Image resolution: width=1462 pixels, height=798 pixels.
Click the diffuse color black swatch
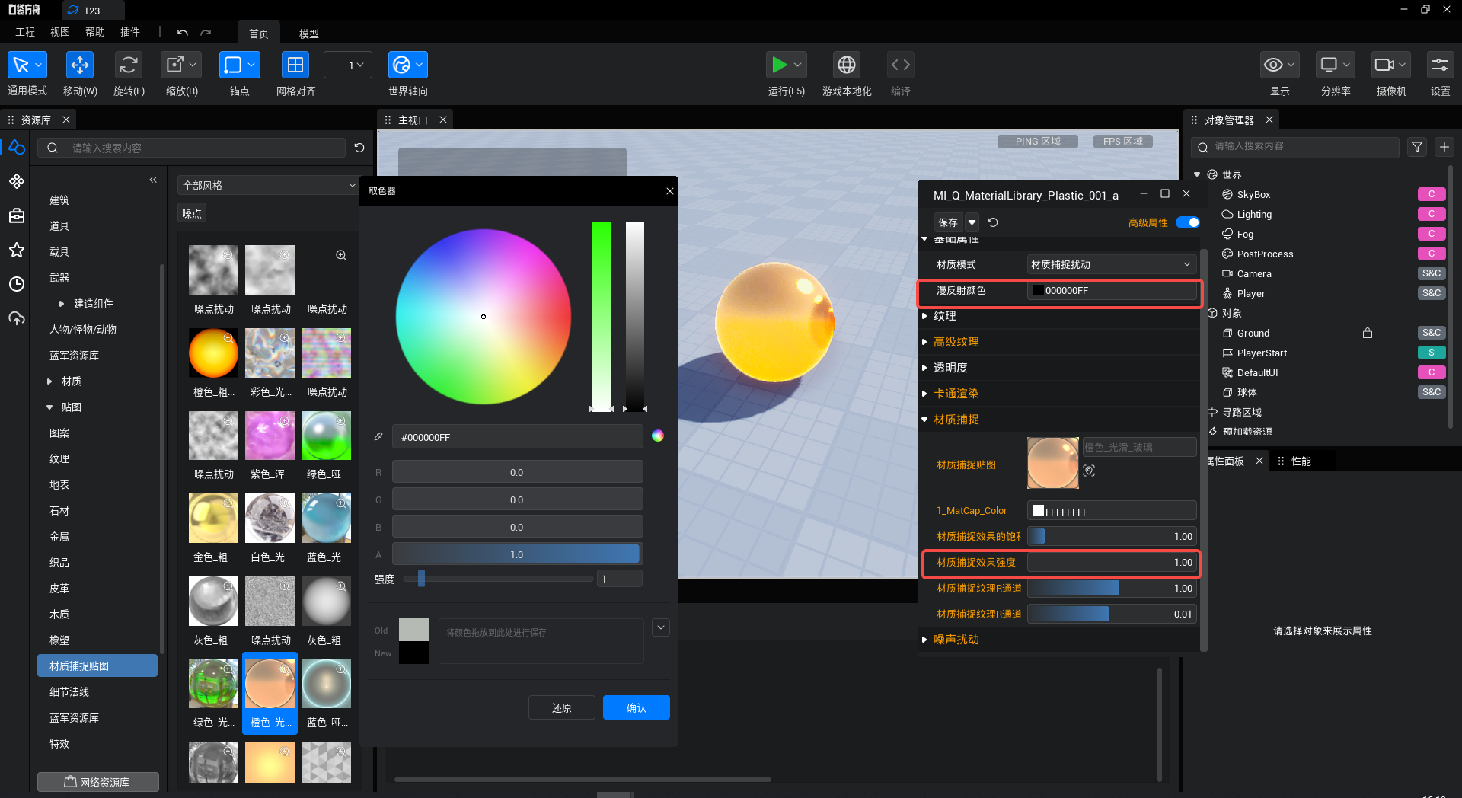click(1038, 291)
